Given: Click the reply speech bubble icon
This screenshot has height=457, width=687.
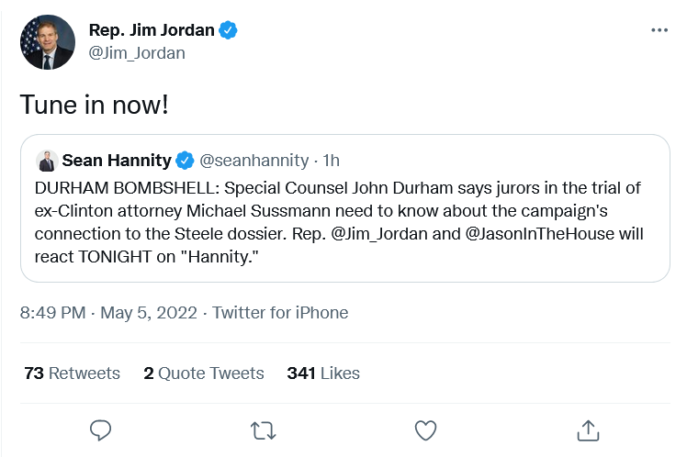Looking at the screenshot, I should point(101,429).
